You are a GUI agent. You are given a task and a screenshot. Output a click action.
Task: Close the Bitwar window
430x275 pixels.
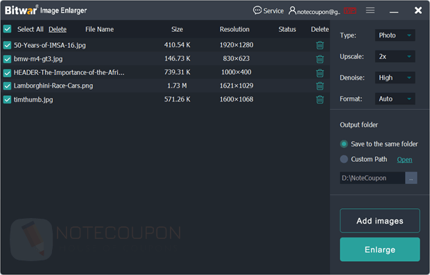click(418, 10)
